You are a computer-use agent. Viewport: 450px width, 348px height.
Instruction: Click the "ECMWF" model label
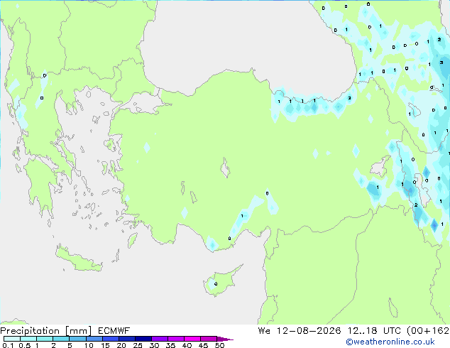pyautogui.click(x=114, y=331)
